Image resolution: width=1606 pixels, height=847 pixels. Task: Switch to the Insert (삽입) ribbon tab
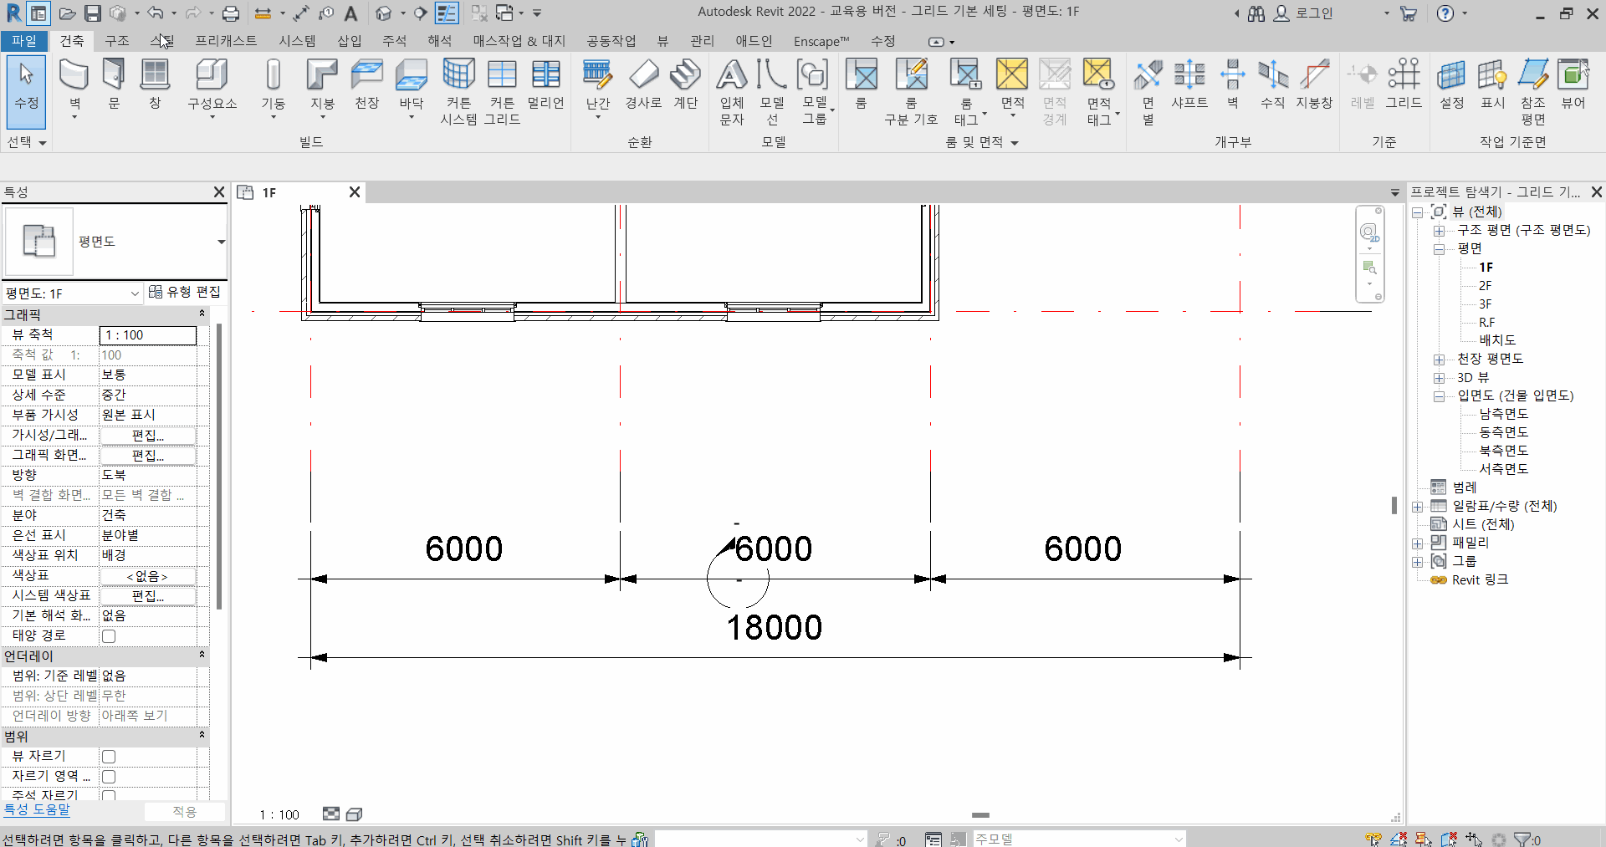(350, 41)
